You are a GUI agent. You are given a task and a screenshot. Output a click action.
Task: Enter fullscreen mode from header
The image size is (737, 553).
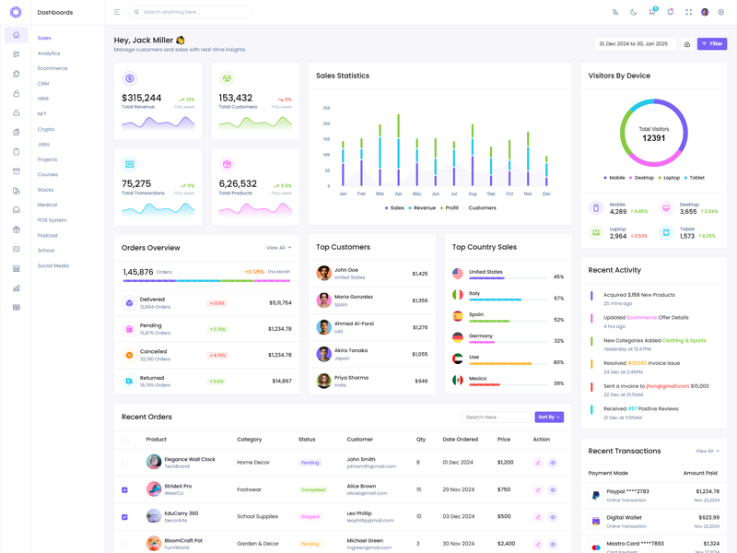tap(688, 12)
